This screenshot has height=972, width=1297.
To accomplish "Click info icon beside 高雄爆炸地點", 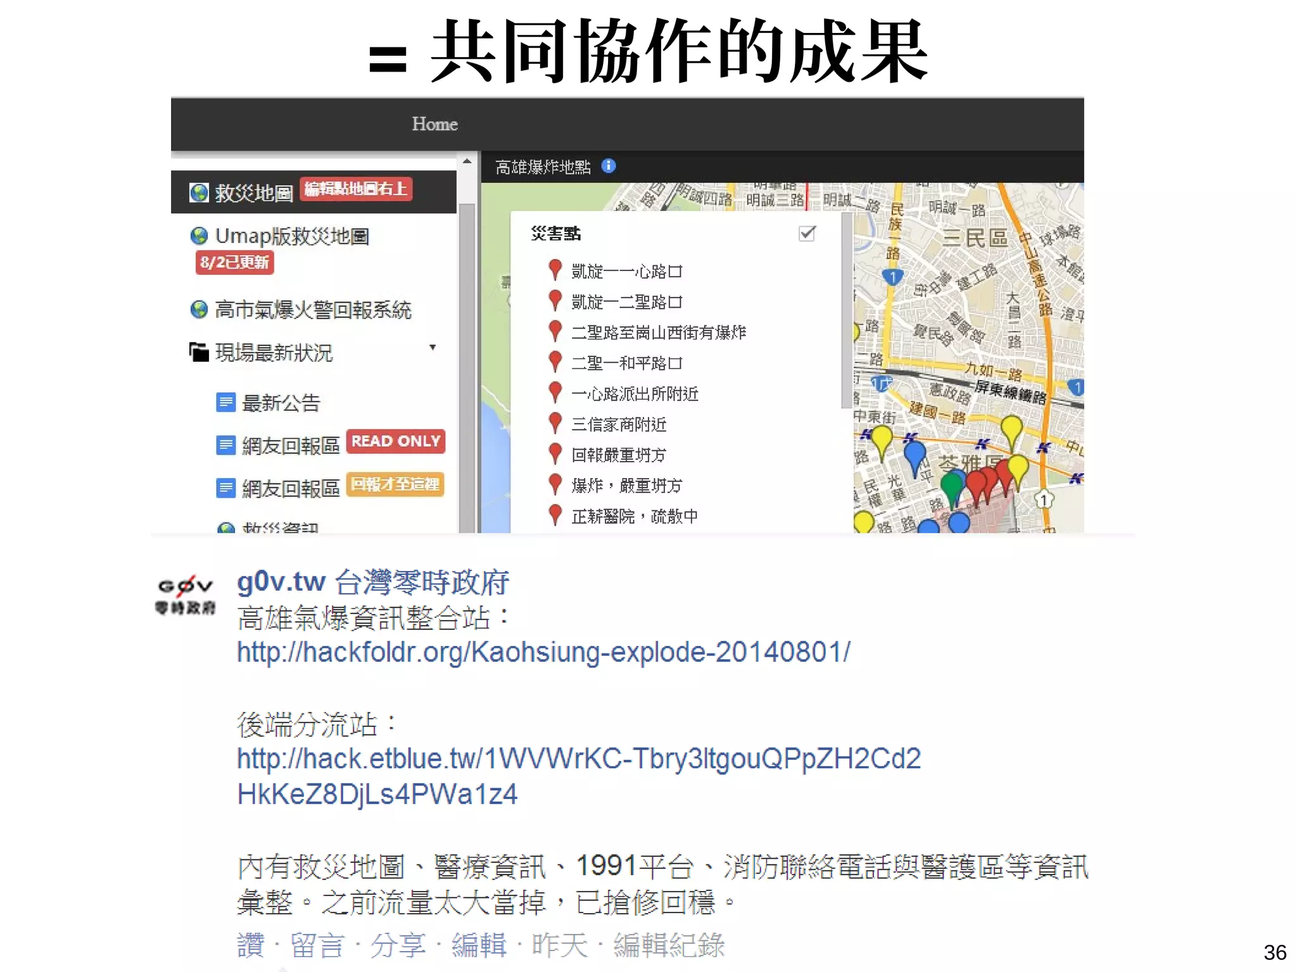I will (x=609, y=166).
